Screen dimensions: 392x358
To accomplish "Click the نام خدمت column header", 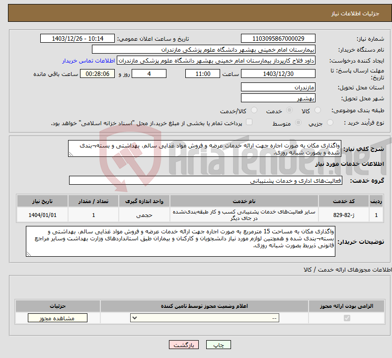I will click(x=244, y=201).
